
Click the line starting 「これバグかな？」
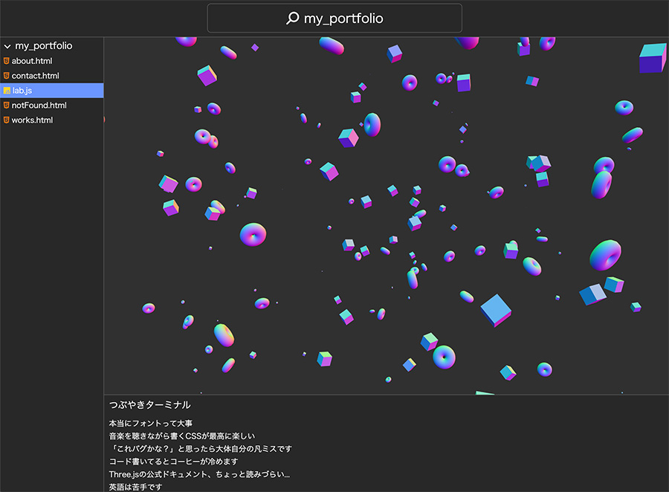[201, 449]
